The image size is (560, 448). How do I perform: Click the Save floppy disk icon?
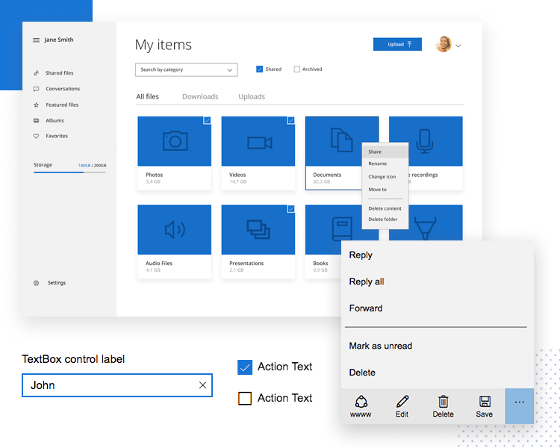pyautogui.click(x=485, y=402)
